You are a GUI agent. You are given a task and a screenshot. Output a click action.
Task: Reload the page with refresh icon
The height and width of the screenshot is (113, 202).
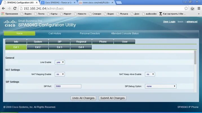[15, 8]
